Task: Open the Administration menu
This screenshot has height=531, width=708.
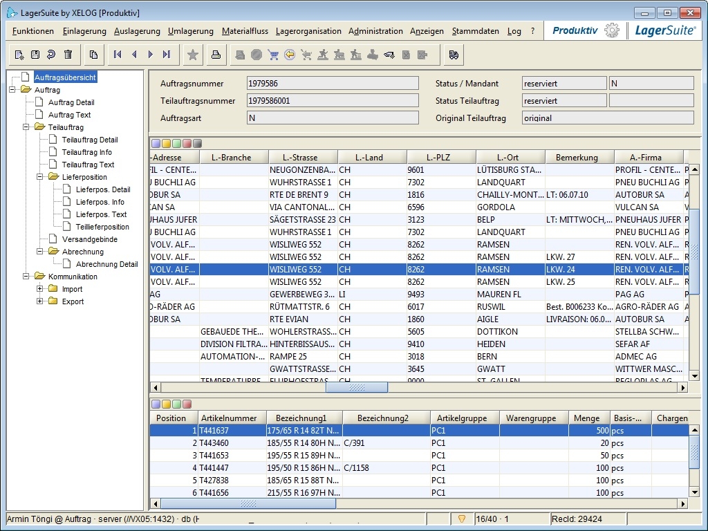Action: coord(375,31)
